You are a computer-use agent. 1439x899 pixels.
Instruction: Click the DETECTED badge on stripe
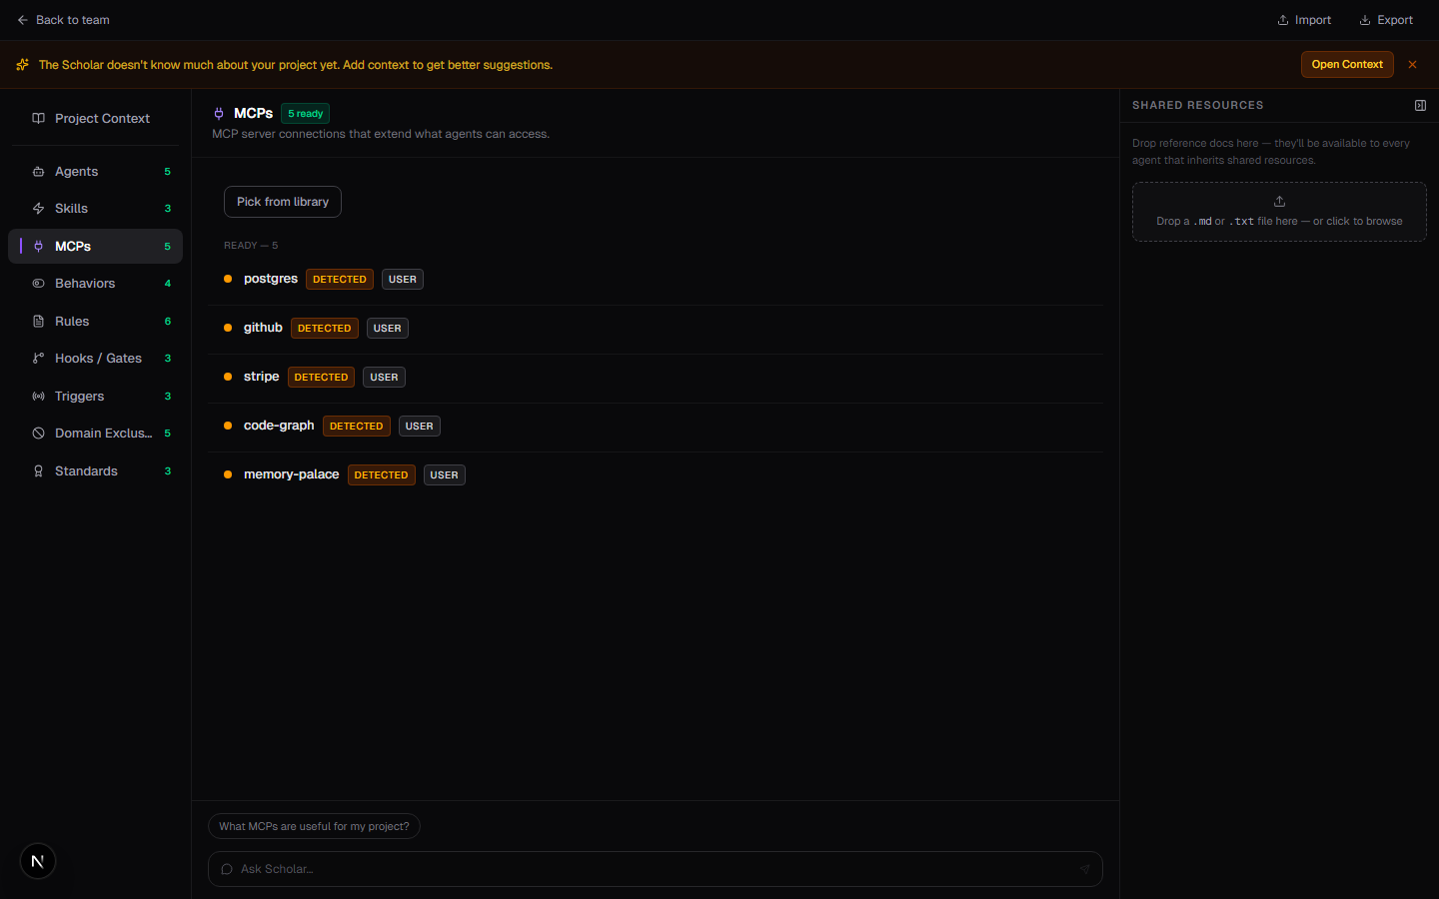(321, 378)
